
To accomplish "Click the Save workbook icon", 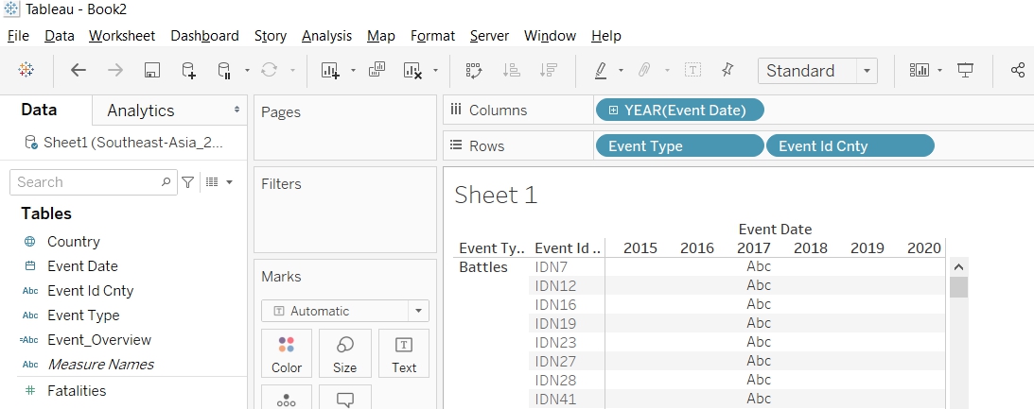I will (x=151, y=71).
